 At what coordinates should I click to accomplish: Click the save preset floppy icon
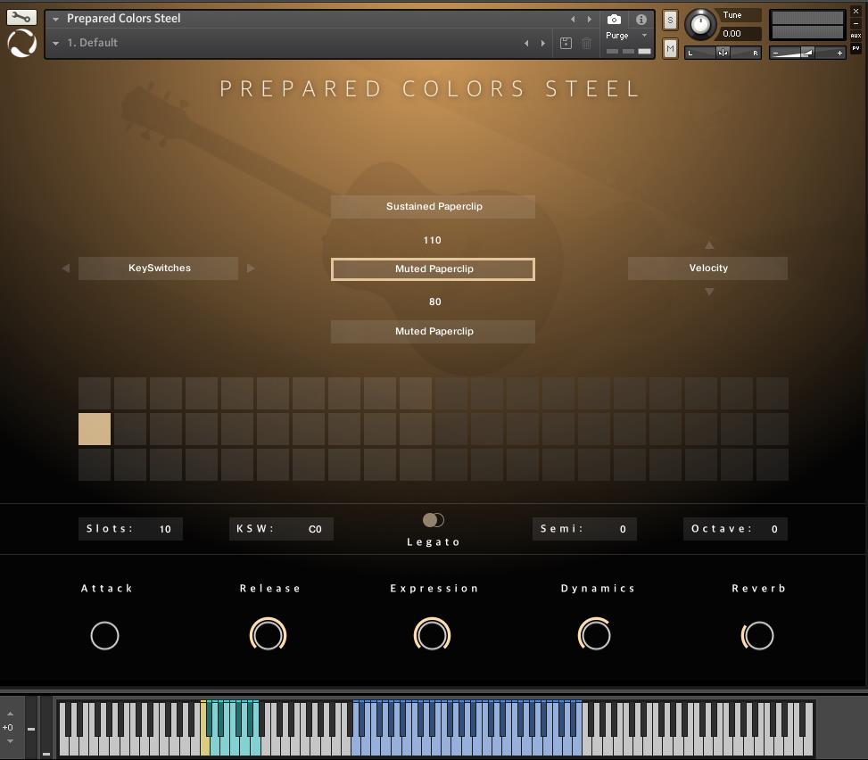[x=566, y=43]
